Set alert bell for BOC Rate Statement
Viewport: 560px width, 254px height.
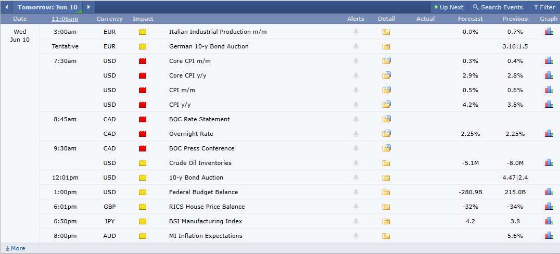pos(355,119)
